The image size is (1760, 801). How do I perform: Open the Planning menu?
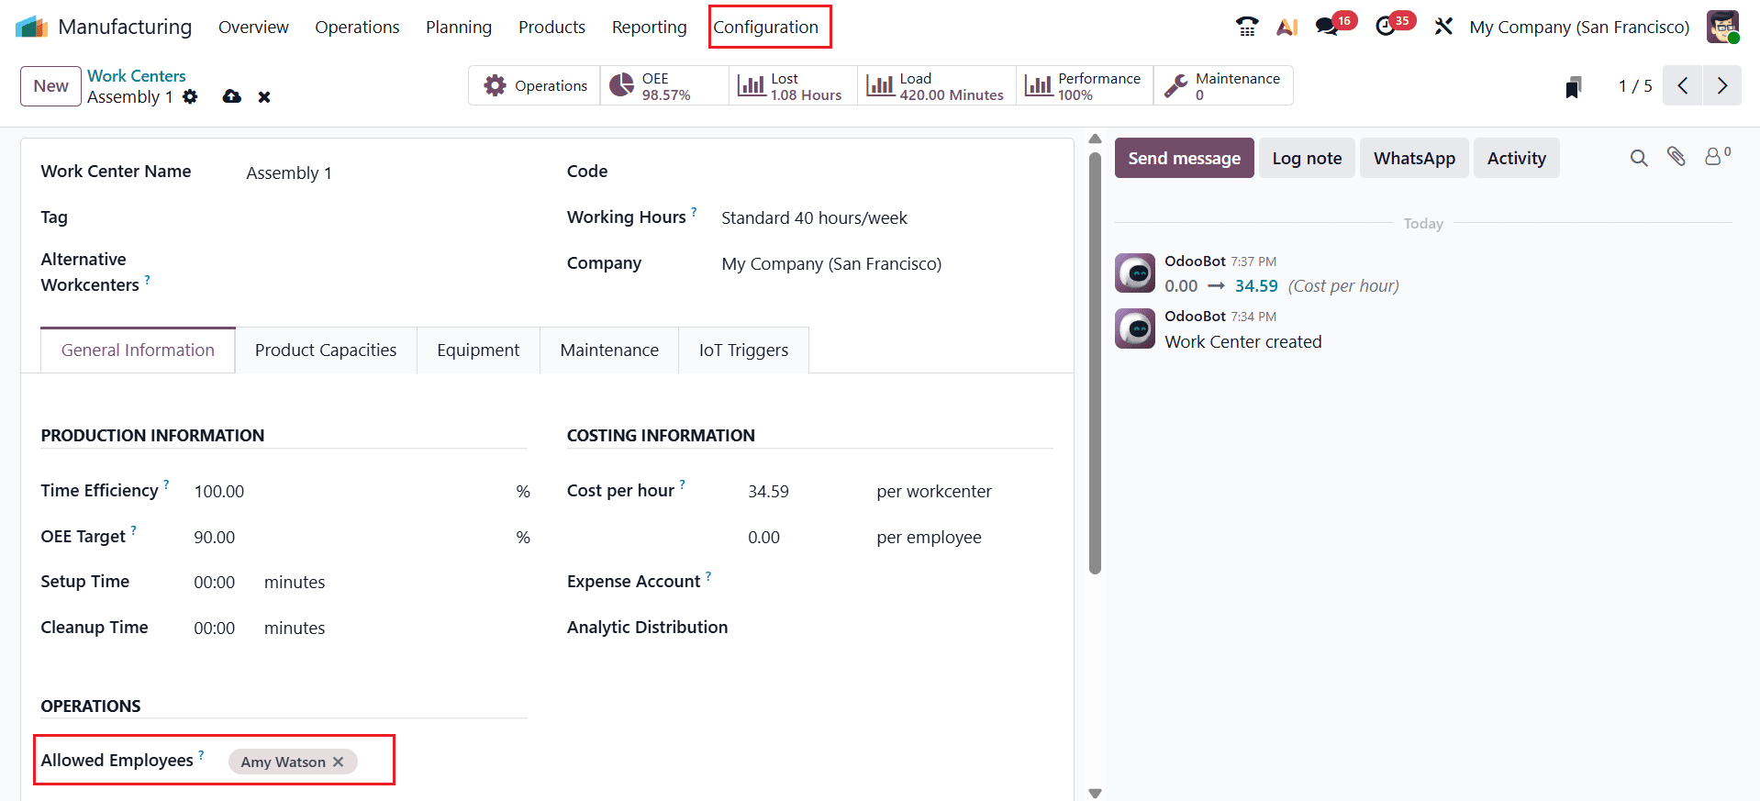point(459,27)
